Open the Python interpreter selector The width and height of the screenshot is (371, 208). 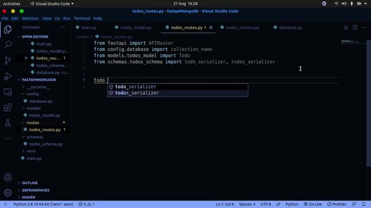click(43, 204)
